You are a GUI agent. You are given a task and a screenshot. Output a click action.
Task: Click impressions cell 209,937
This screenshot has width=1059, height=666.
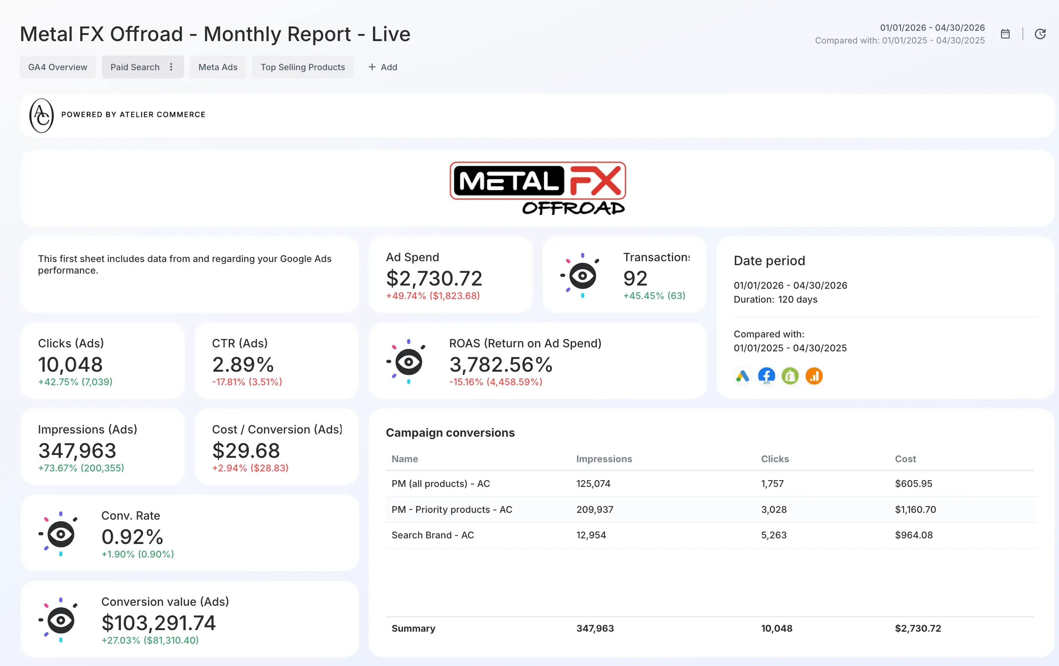[x=595, y=509]
